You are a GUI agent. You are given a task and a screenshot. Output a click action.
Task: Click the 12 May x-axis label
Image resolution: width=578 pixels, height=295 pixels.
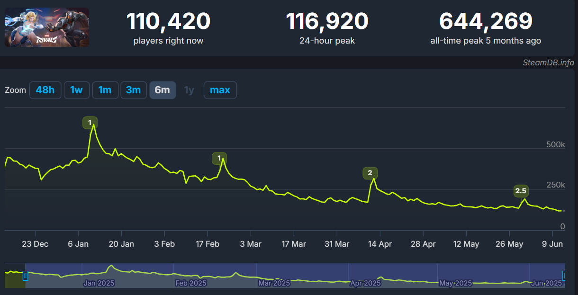pos(466,244)
